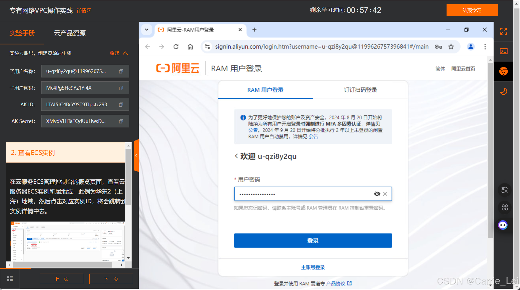Close the 阿里云-RAM用户登录 browser tab
The image size is (520, 290).
(240, 30)
